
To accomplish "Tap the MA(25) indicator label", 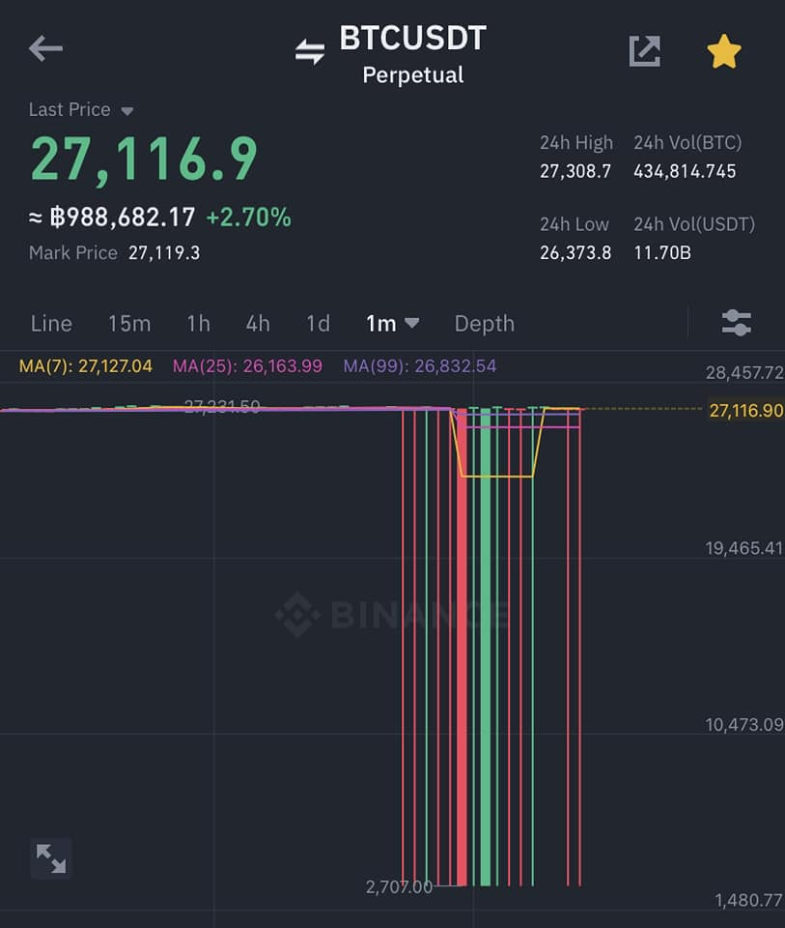I will pos(247,366).
